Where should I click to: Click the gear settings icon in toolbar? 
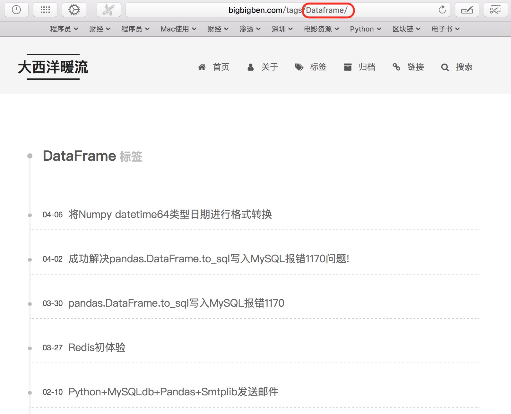tap(74, 10)
